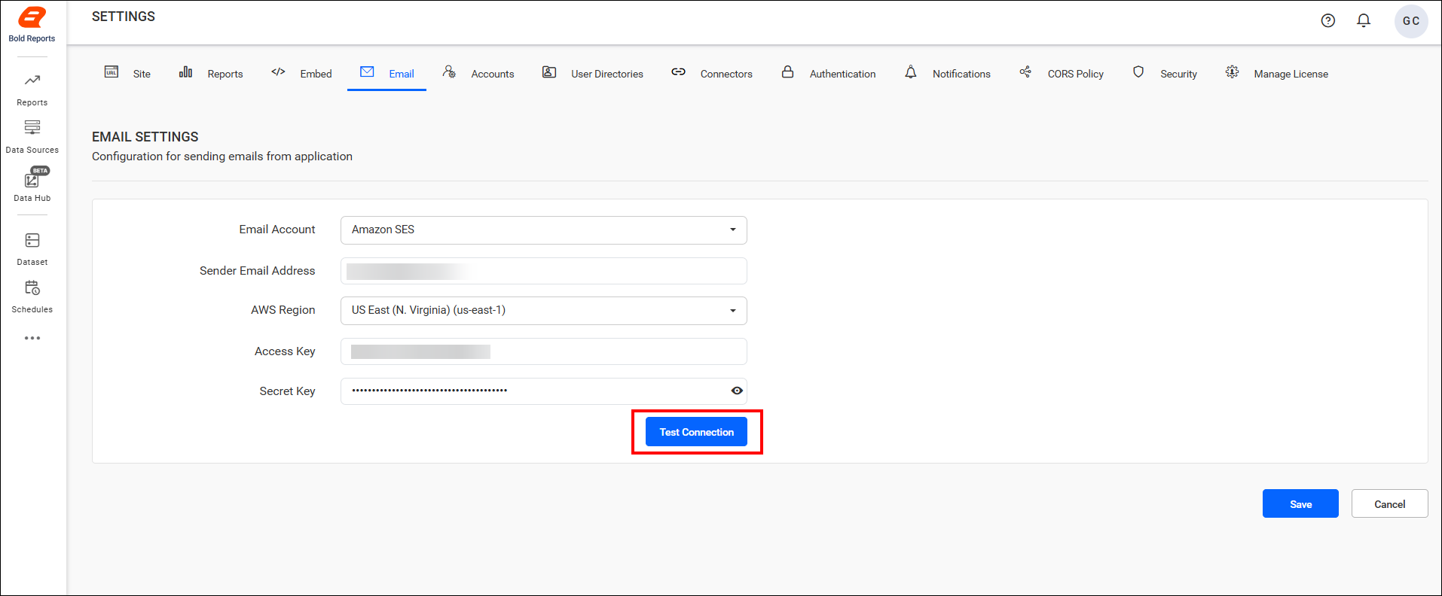Focus the Access Key field
Viewport: 1442px width, 596px height.
click(x=544, y=351)
